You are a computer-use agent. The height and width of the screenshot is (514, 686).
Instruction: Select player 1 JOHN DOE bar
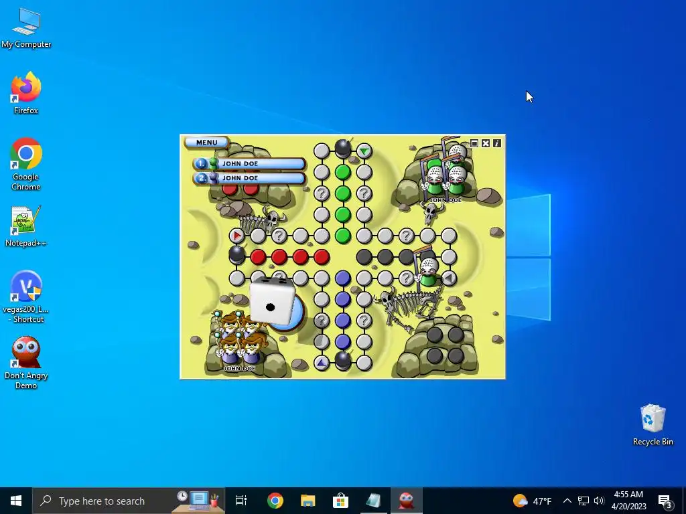point(249,163)
